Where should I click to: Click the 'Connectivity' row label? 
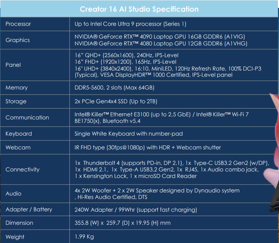tap(22, 169)
